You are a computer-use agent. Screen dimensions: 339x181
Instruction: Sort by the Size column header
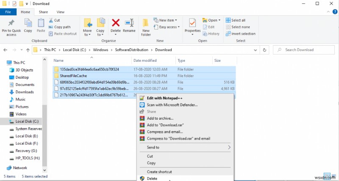[x=225, y=60]
